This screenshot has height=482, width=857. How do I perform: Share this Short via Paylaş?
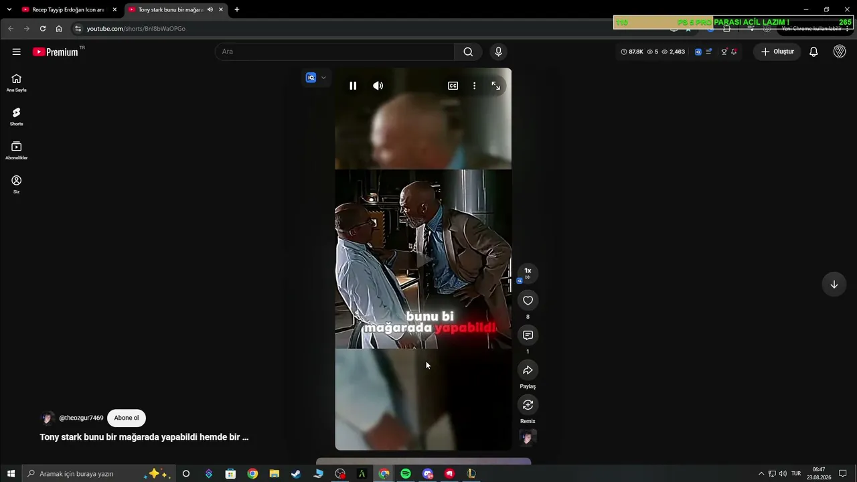tap(528, 370)
